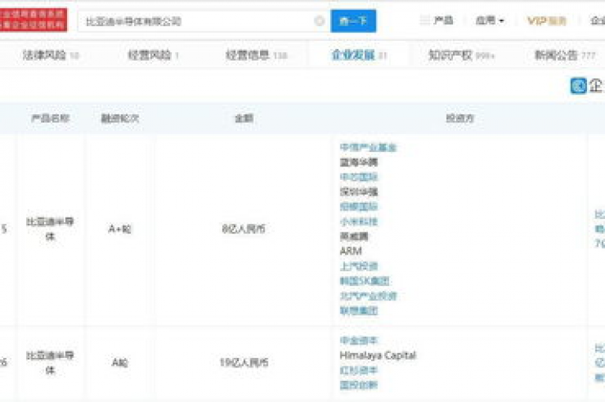Image resolution: width=605 pixels, height=402 pixels.
Task: Select the 企业发展 tab
Action: click(x=359, y=55)
